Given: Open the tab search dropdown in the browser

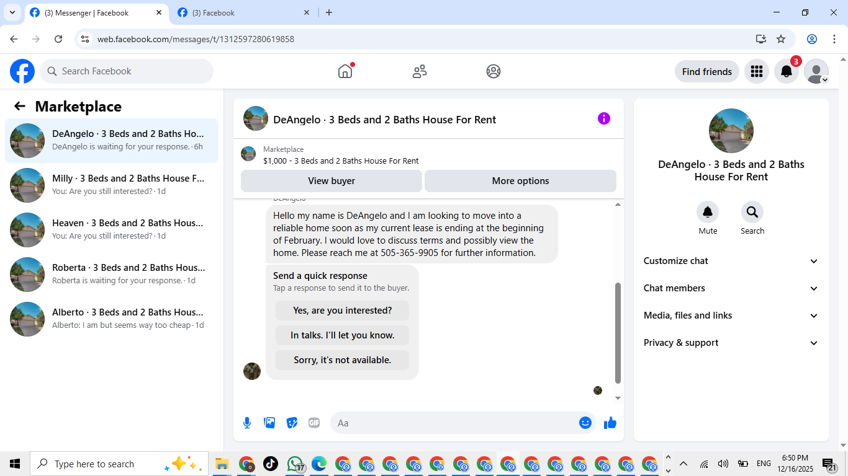Looking at the screenshot, I should click(x=12, y=12).
